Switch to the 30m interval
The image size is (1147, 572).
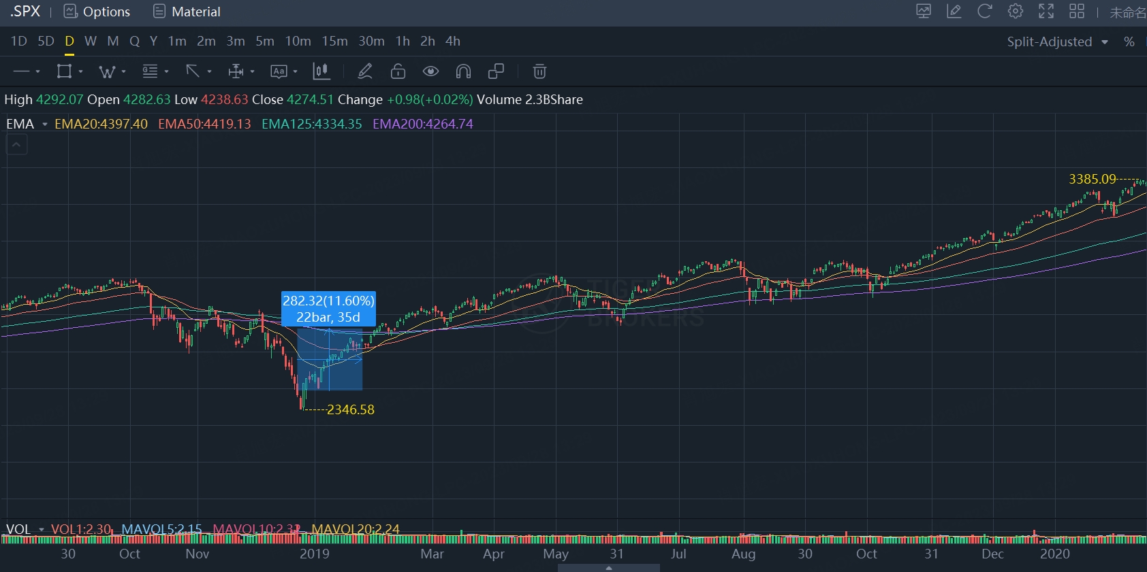tap(372, 41)
